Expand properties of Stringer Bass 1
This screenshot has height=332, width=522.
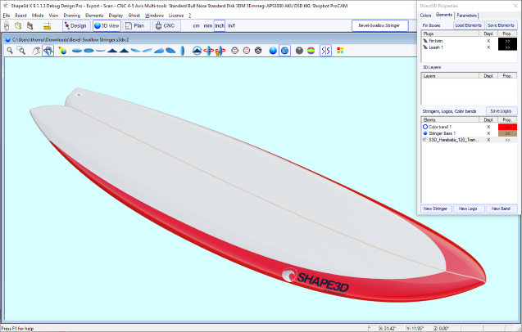507,133
